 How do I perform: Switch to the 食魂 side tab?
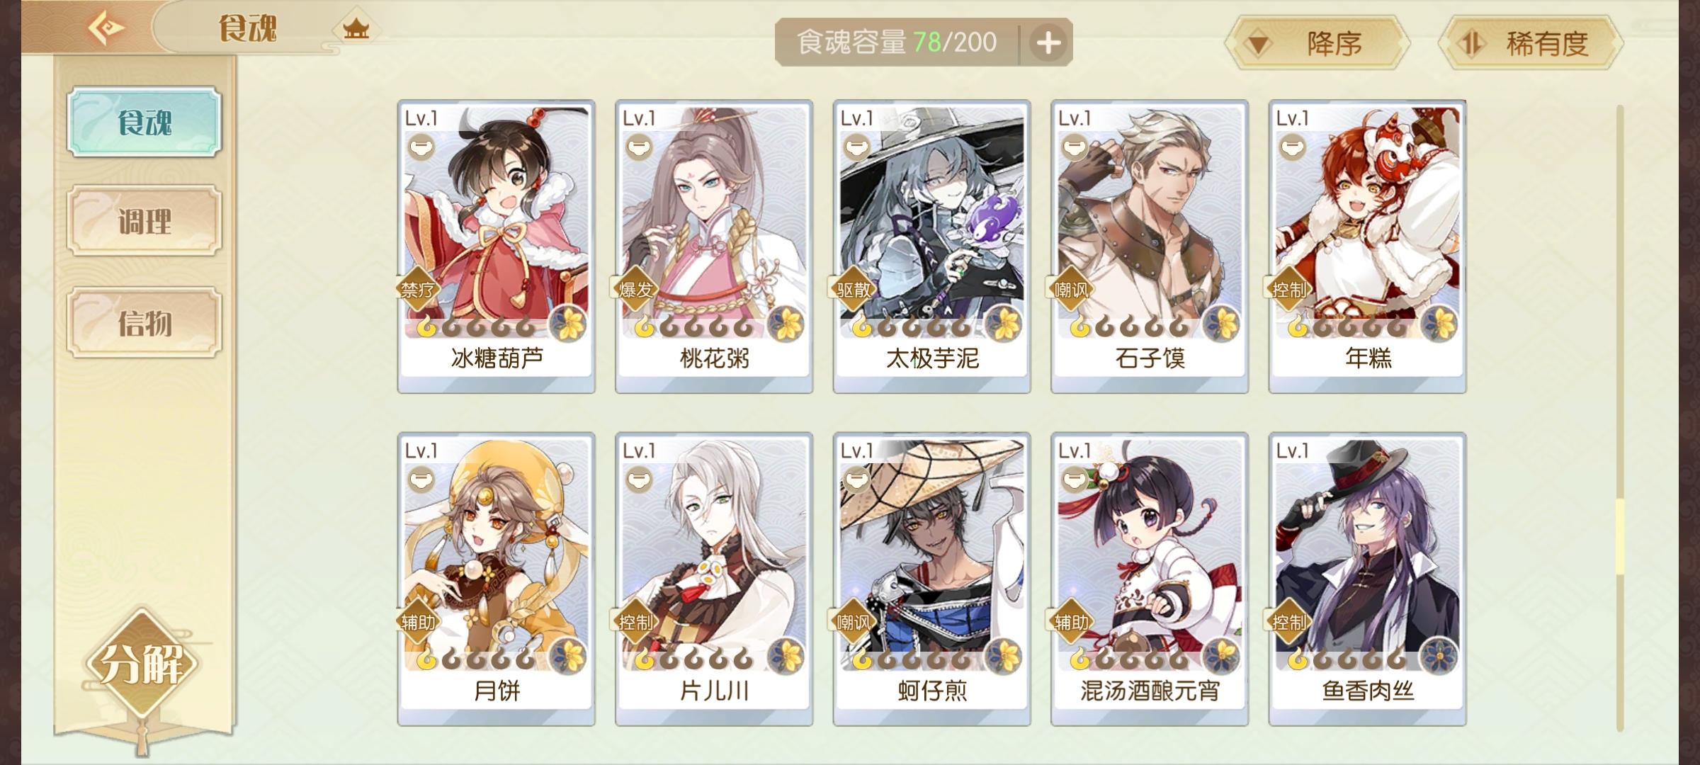[x=144, y=122]
